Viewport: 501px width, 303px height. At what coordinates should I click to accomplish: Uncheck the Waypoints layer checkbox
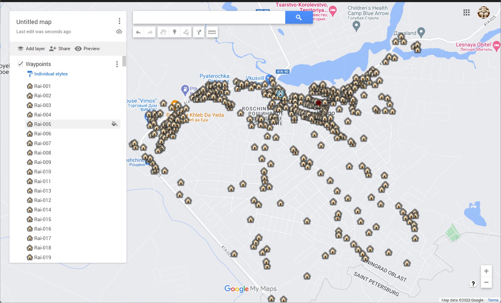(20, 64)
